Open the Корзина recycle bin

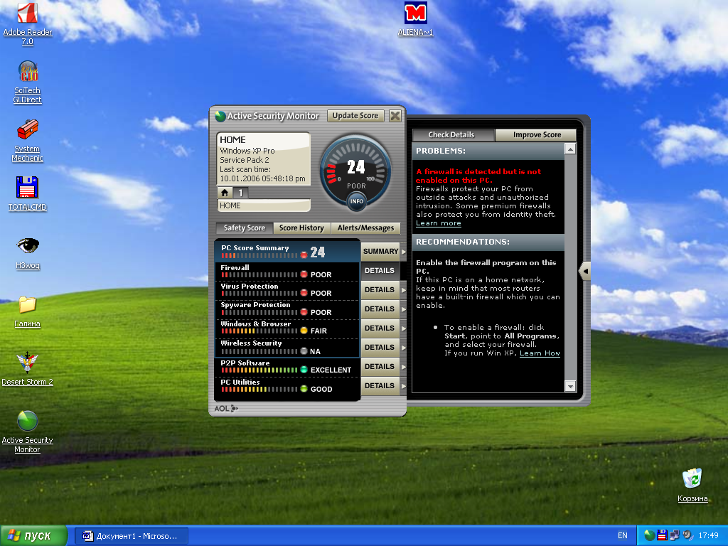point(692,485)
